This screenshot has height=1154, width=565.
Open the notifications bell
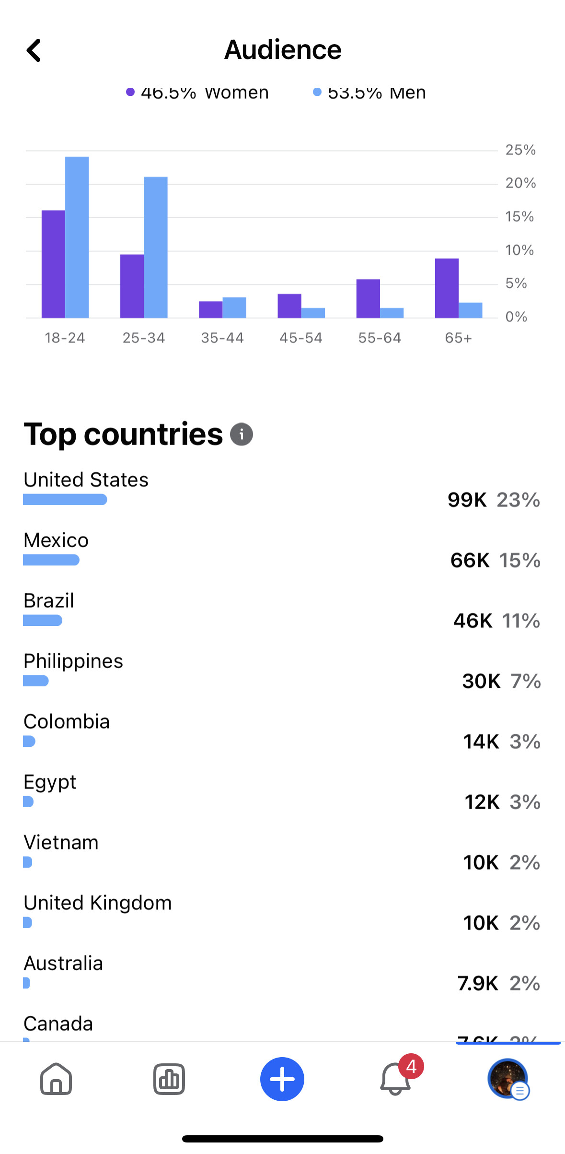(x=395, y=1079)
